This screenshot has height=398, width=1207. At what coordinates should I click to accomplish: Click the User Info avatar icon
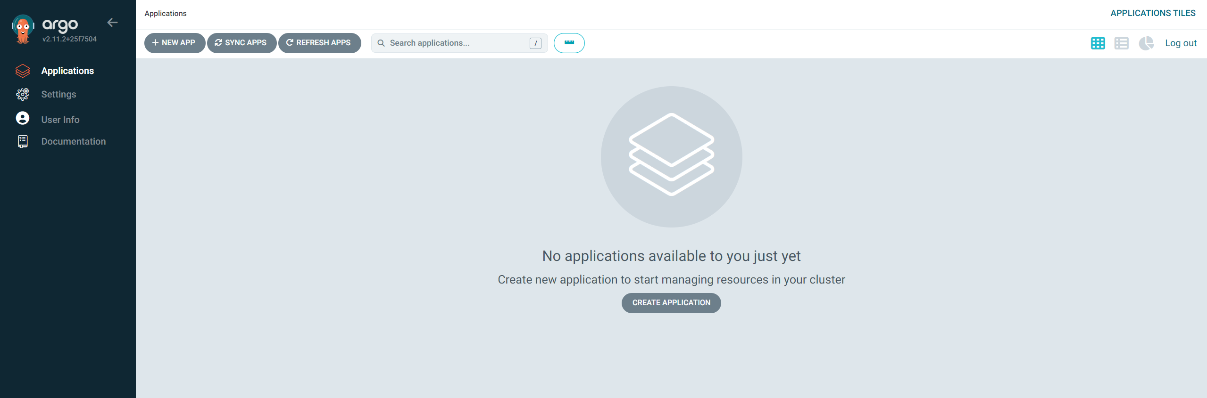(x=23, y=118)
